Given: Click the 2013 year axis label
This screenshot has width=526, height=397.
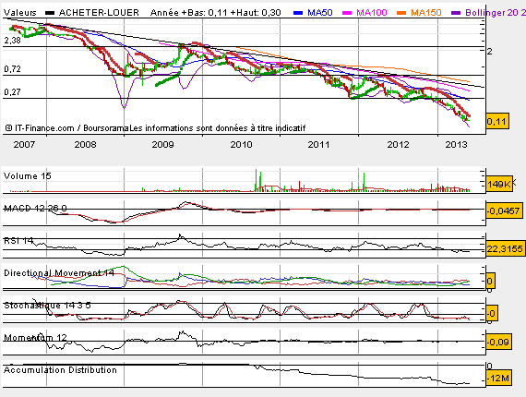Looking at the screenshot, I should pos(456,145).
